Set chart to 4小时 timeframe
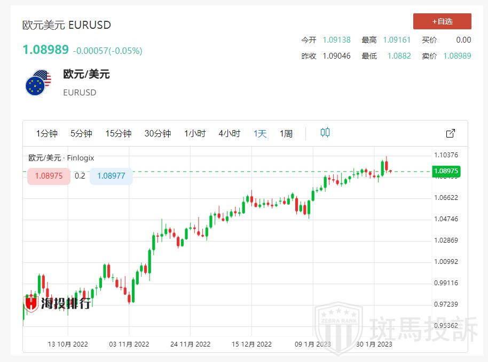 pyautogui.click(x=229, y=133)
